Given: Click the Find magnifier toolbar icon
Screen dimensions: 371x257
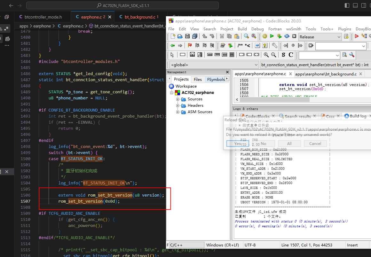Looking at the screenshot, I should (x=246, y=36).
